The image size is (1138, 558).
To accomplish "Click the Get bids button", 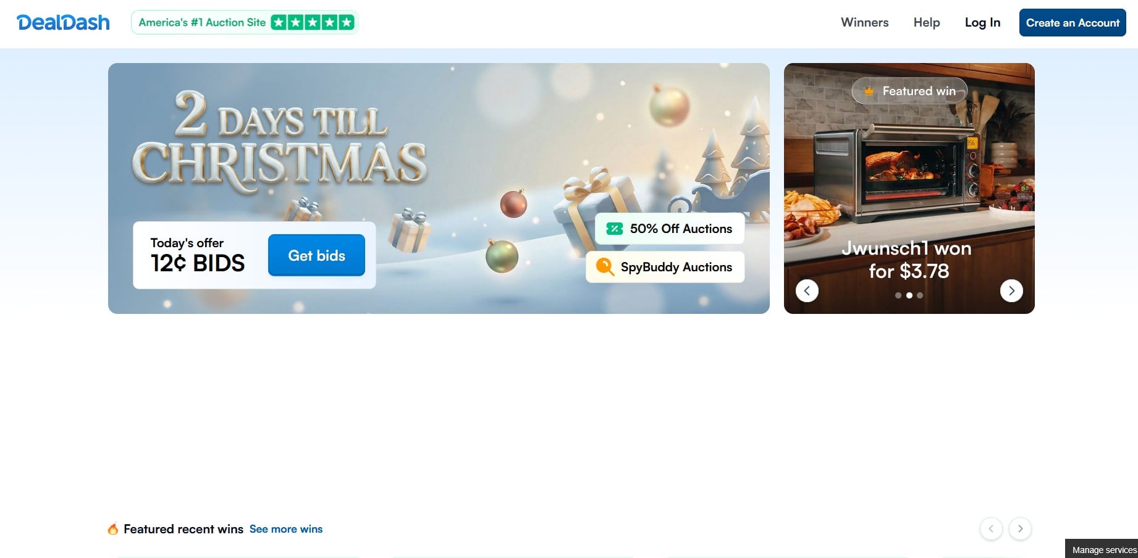I will click(316, 255).
